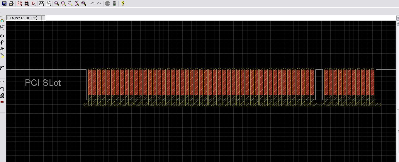Select the Polygon tool
The width and height of the screenshot is (399, 162).
point(2,96)
